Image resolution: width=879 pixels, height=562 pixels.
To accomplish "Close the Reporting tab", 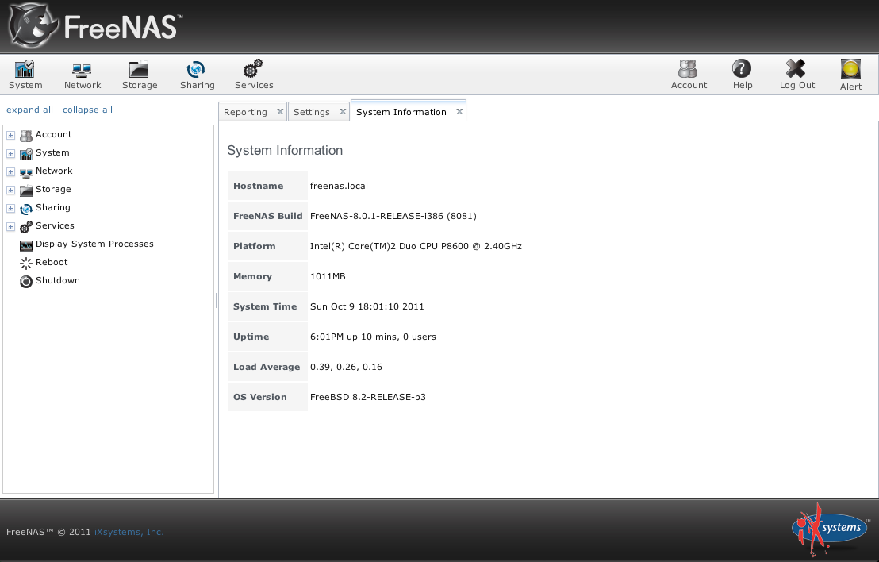I will point(279,112).
